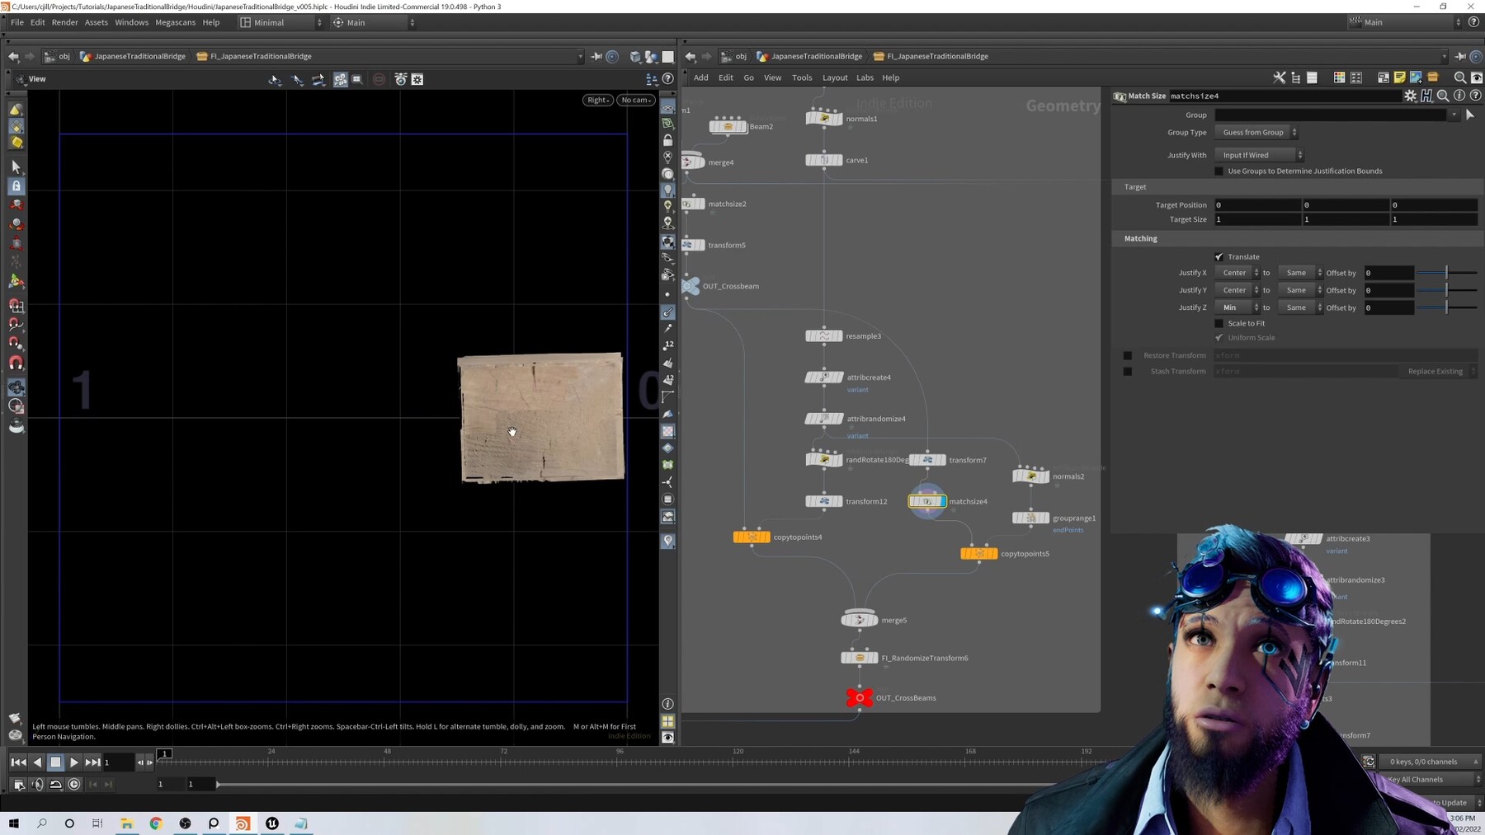
Task: Click the Right view button in viewport
Action: pyautogui.click(x=596, y=100)
